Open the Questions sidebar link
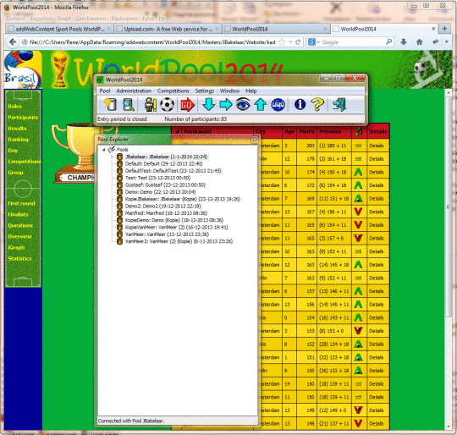457x435 pixels. click(x=20, y=225)
